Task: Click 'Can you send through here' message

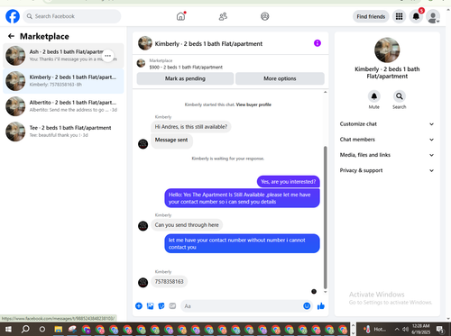Action: coord(187,225)
